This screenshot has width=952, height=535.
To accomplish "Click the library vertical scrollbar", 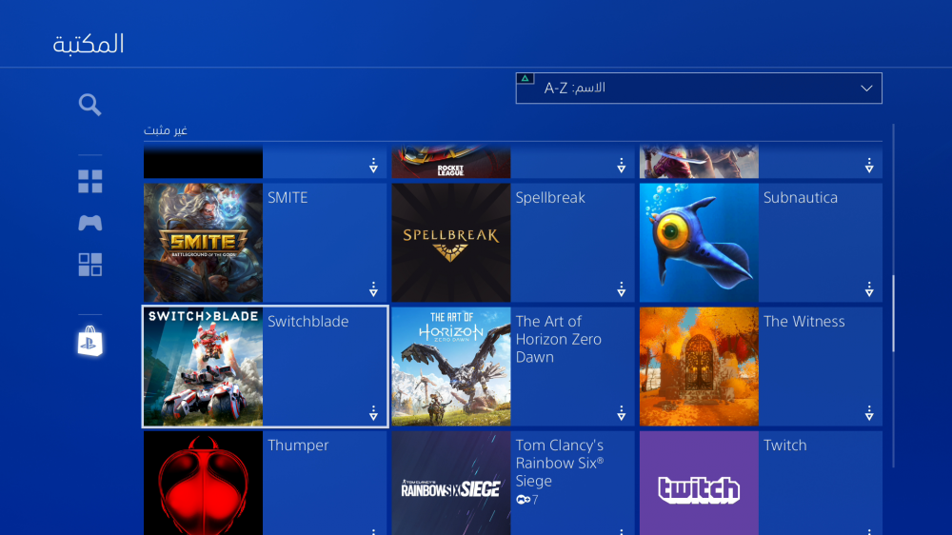I will [x=893, y=314].
